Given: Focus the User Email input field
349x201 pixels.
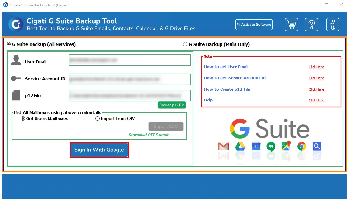Looking at the screenshot, I should click(130, 60).
